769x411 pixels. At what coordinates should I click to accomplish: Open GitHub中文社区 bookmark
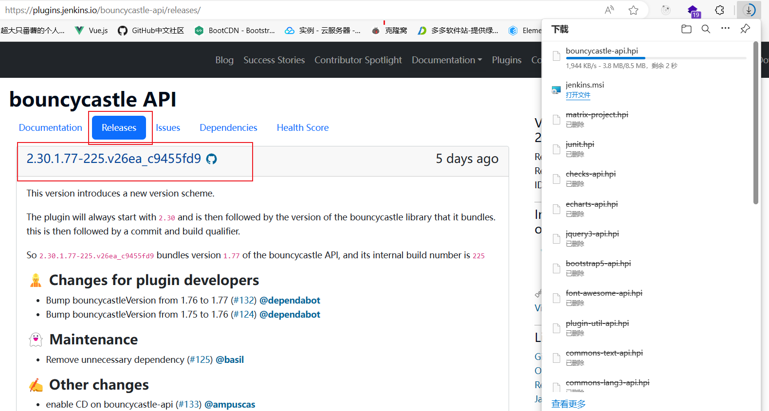[151, 31]
